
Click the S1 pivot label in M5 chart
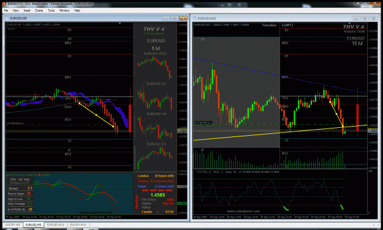(x=69, y=141)
